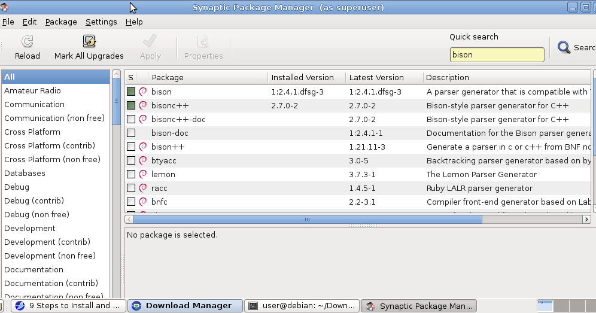Click the Mark All Upgrades icon
Image resolution: width=596 pixels, height=313 pixels.
89,41
